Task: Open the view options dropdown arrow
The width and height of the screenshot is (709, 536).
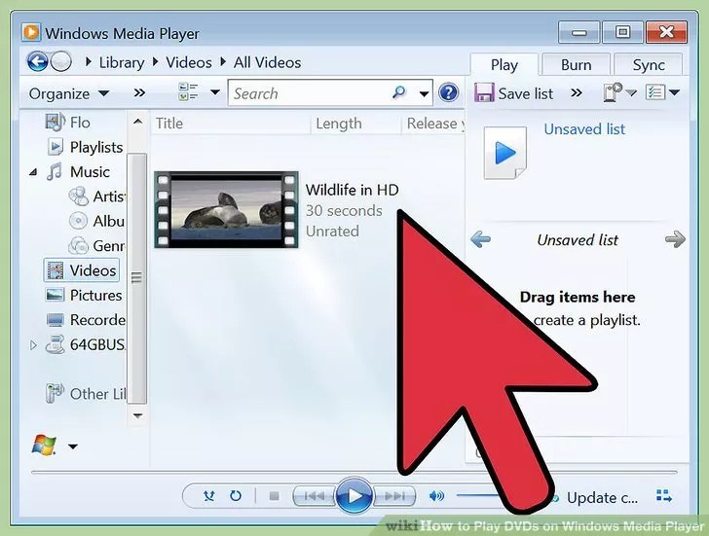Action: [215, 92]
